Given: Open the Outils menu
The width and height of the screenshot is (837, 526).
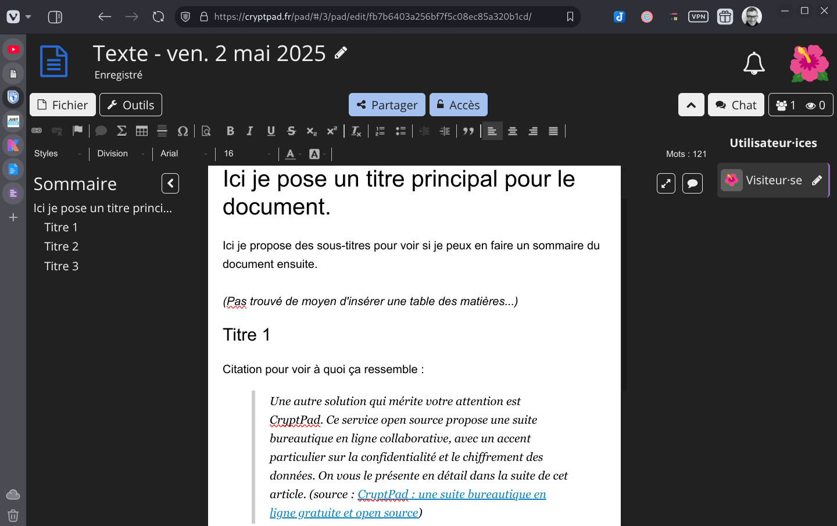Looking at the screenshot, I should (x=131, y=105).
